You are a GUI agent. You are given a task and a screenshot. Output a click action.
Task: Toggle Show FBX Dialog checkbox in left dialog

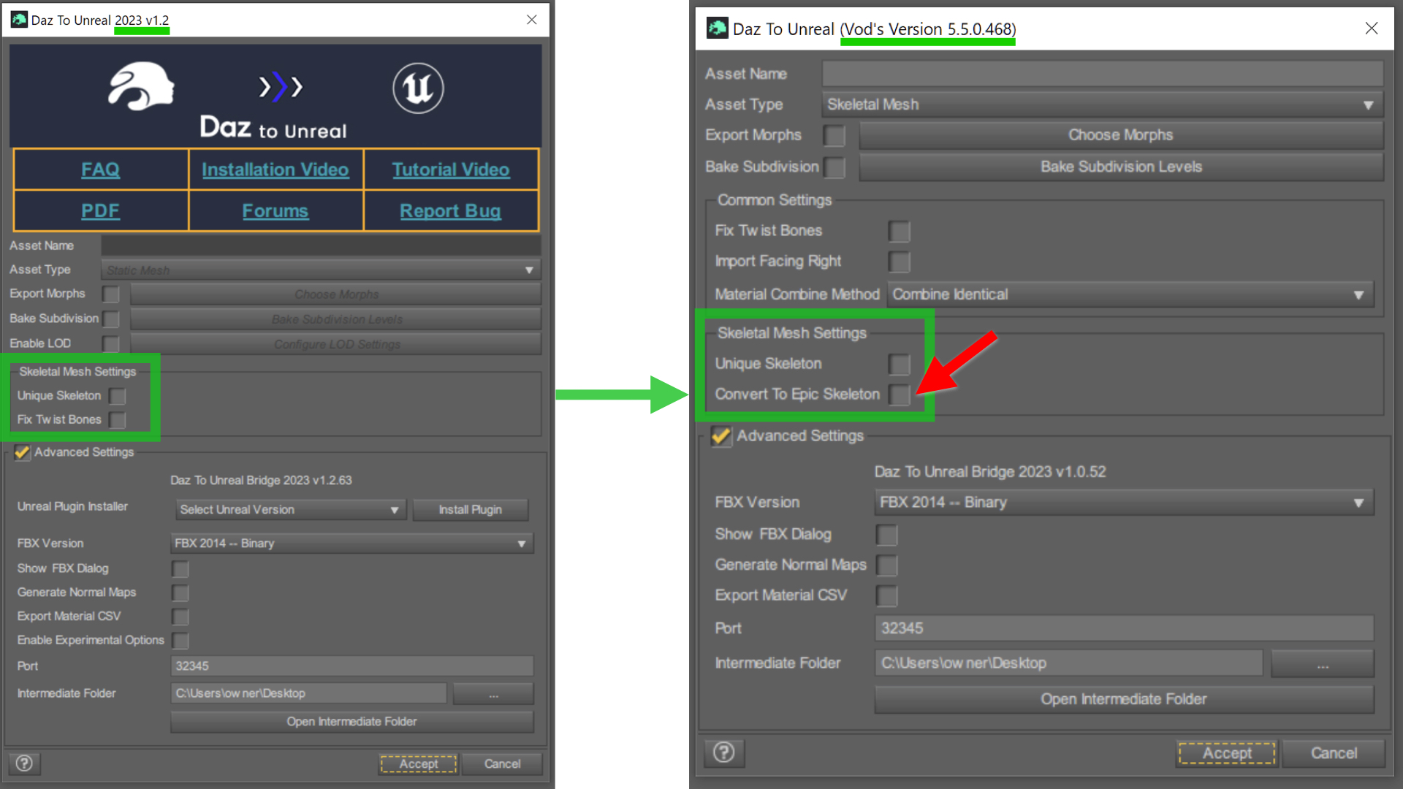tap(180, 568)
